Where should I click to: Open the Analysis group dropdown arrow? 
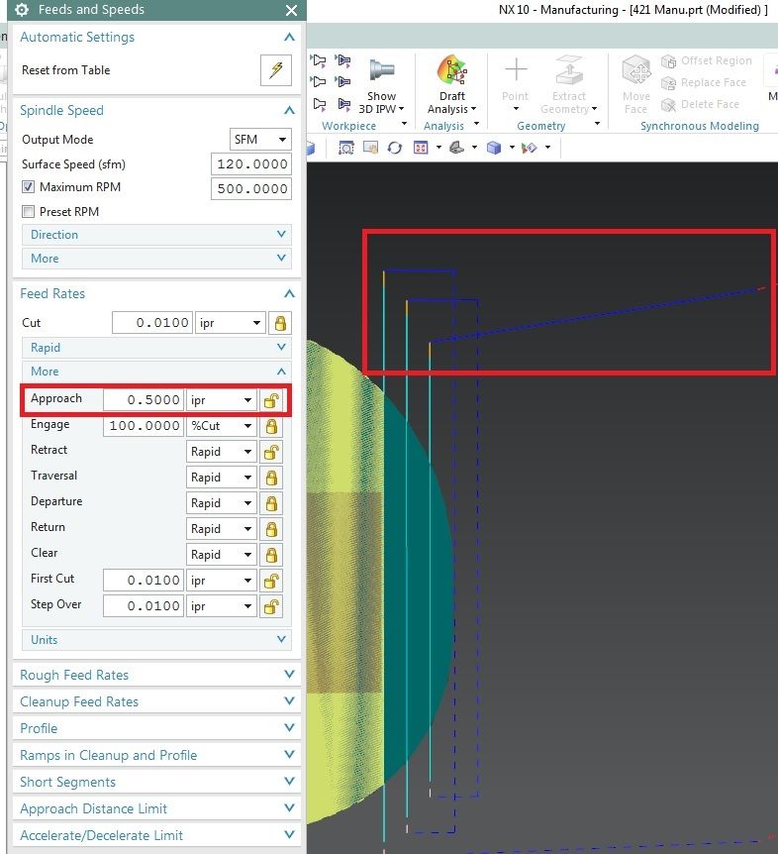pyautogui.click(x=476, y=124)
